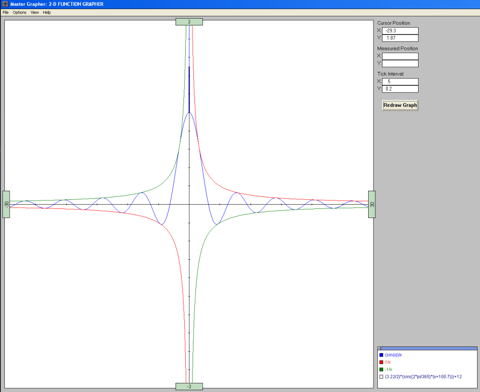Click the Measured Position X field

click(400, 56)
